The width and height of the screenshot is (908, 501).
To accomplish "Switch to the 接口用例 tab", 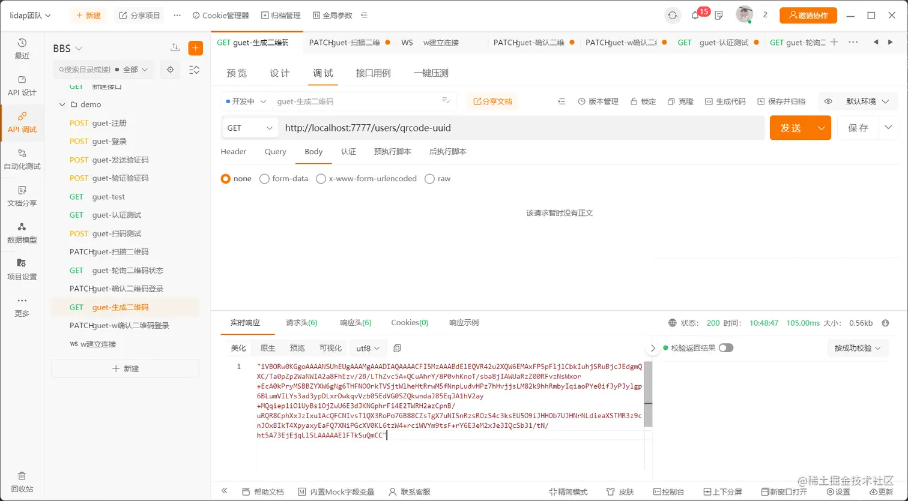I will coord(373,73).
